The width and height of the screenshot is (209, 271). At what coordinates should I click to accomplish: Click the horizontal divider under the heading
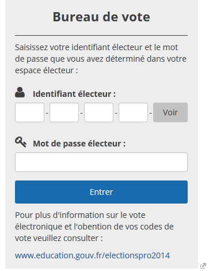[x=101, y=35]
